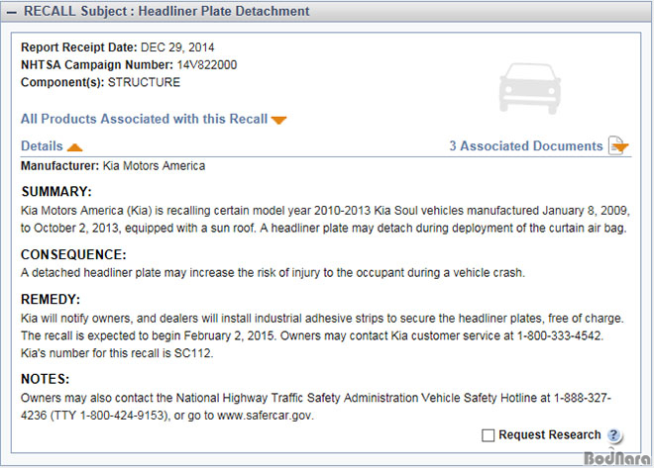
Task: Click the BodNara watermark logo
Action: tap(617, 457)
